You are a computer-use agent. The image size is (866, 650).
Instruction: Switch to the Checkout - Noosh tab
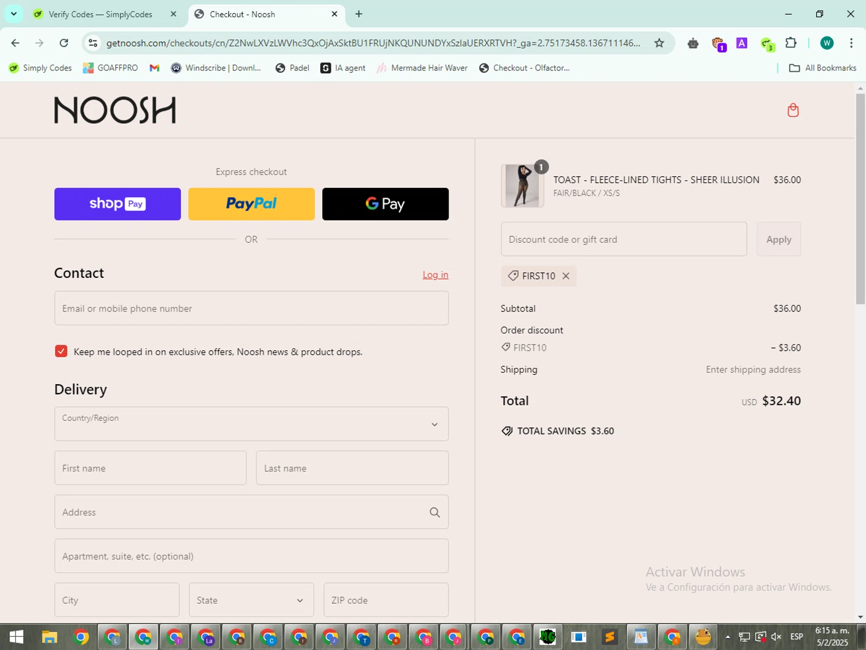pos(266,14)
